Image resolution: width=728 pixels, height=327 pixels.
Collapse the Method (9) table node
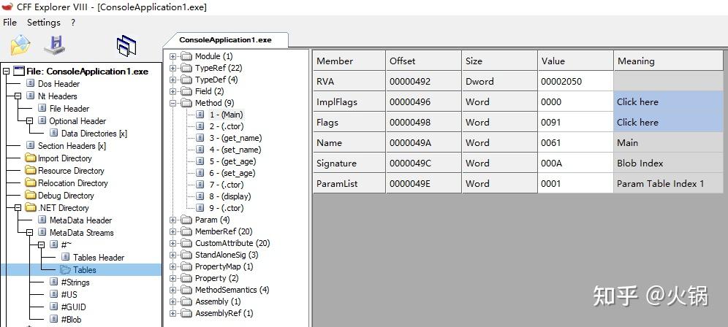coord(173,103)
